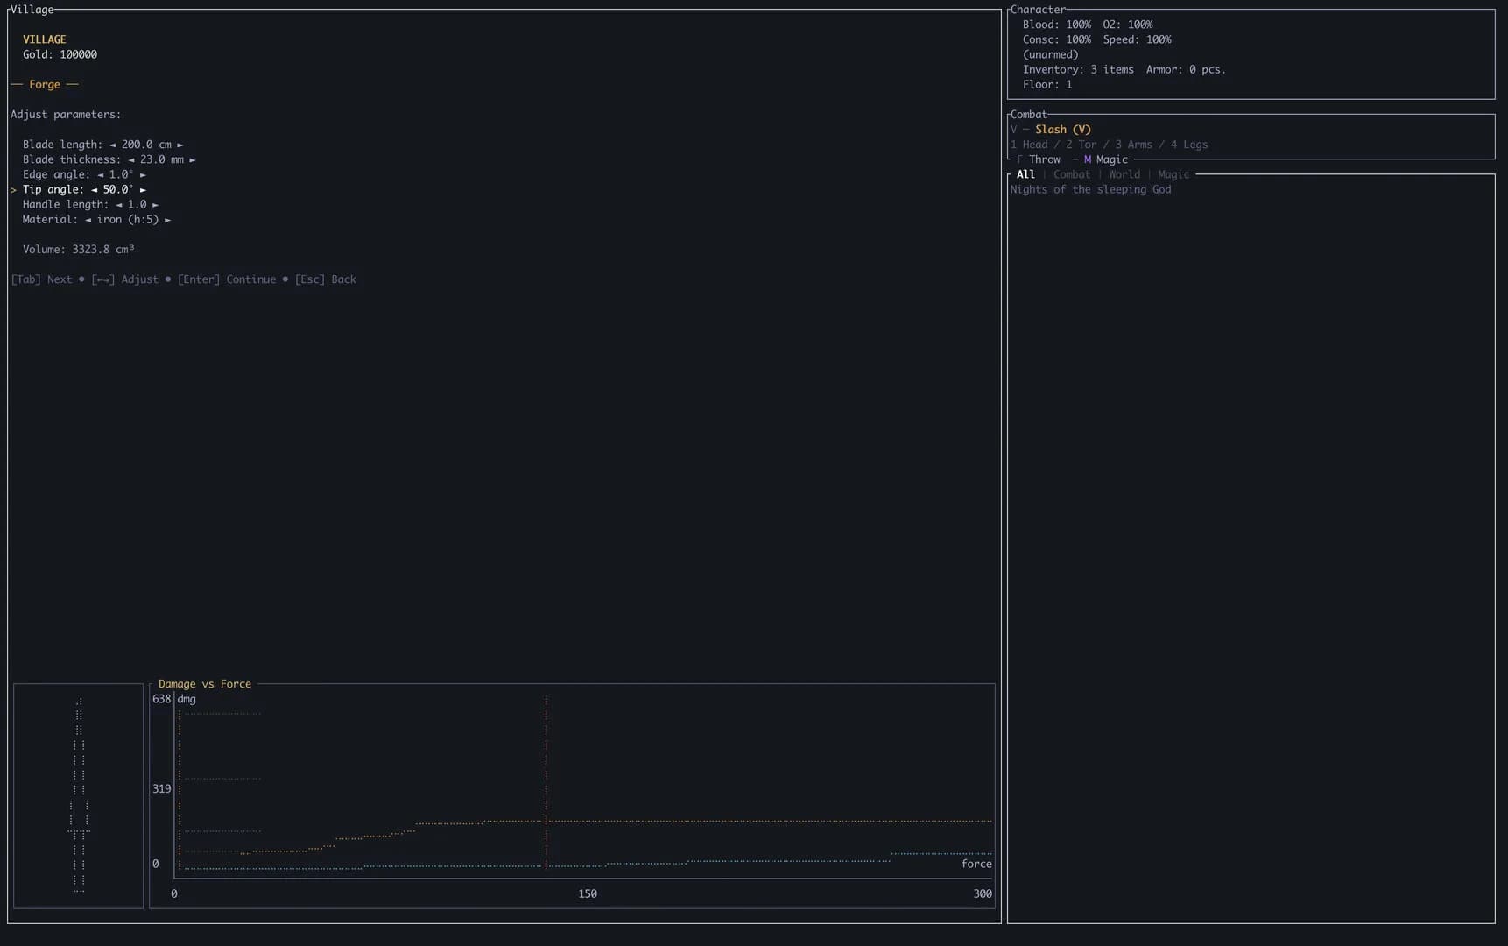The image size is (1508, 946).
Task: Click the [Tab] Next hint
Action: pos(41,279)
